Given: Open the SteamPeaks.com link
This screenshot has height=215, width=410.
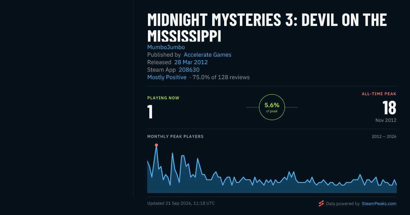Looking at the screenshot, I should tap(379, 203).
